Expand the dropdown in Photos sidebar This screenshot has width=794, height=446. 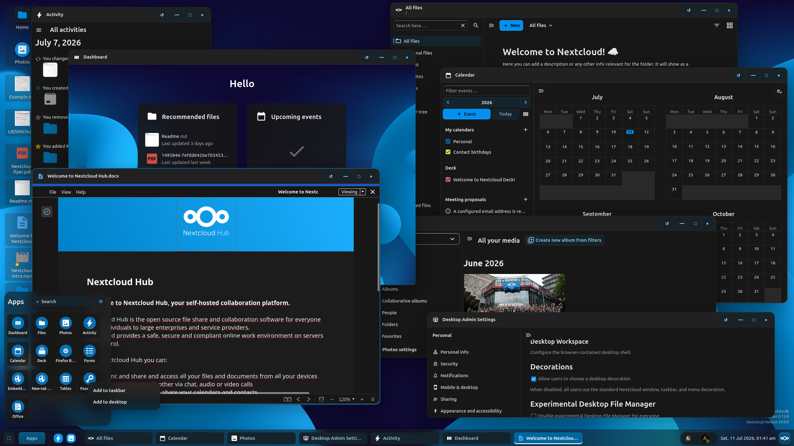coord(452,239)
